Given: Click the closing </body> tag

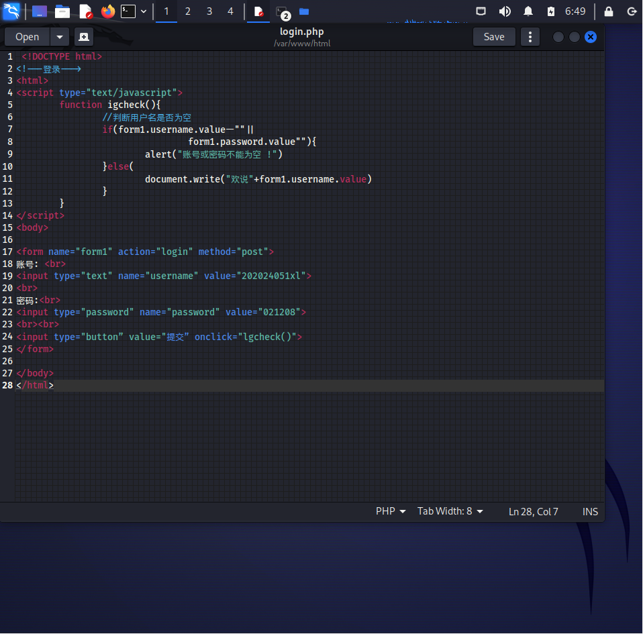Looking at the screenshot, I should pyautogui.click(x=35, y=373).
